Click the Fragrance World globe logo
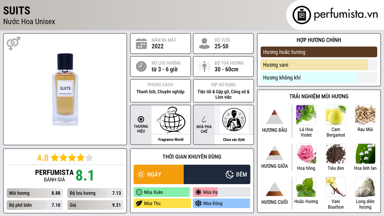 pyautogui.click(x=171, y=120)
